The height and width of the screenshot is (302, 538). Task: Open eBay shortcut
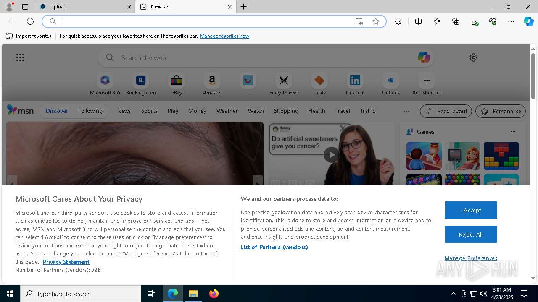click(x=177, y=84)
